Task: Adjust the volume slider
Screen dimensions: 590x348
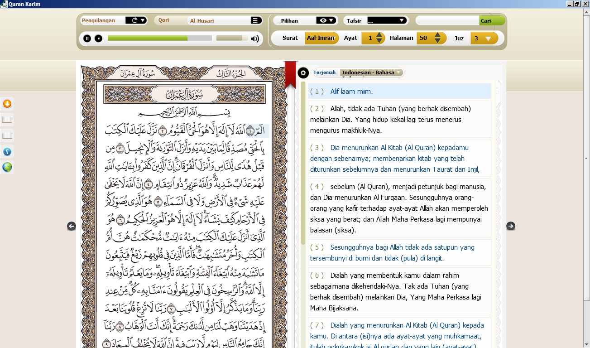Action: [232, 38]
